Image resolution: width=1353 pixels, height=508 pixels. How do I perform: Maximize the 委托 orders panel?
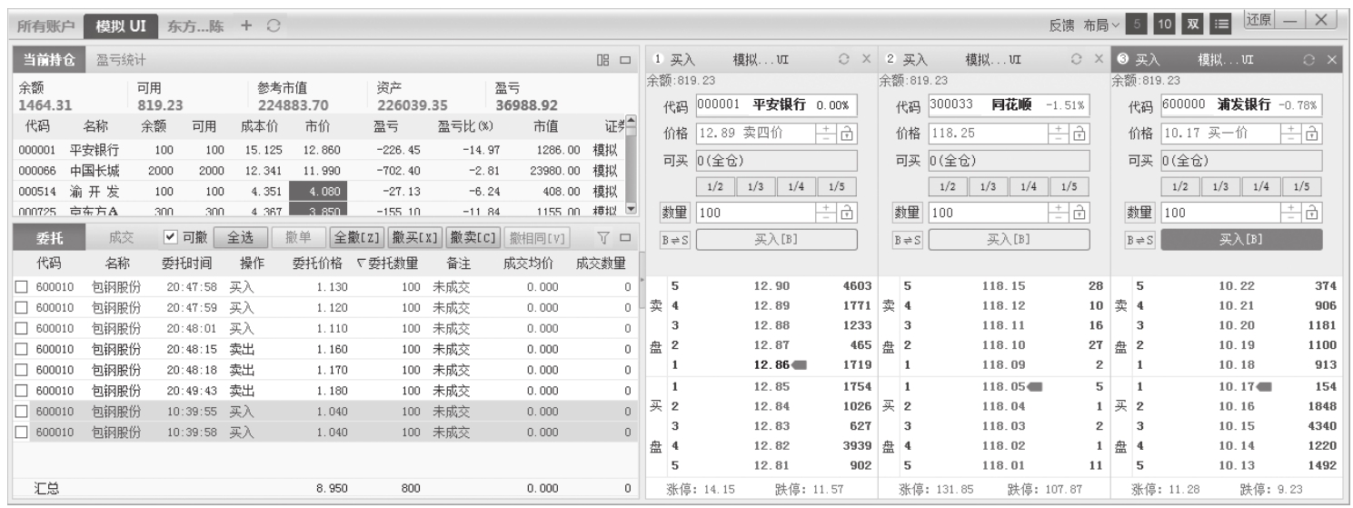tap(625, 238)
